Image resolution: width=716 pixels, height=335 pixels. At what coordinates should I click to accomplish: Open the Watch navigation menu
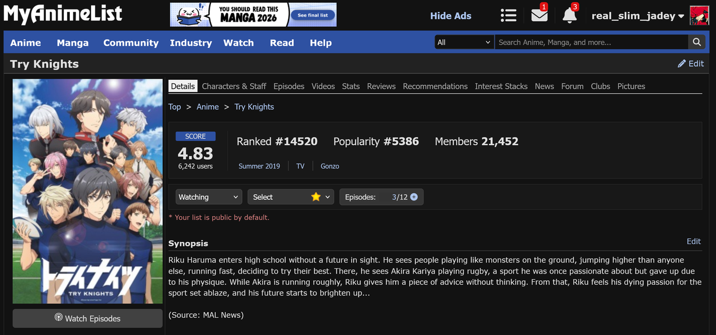tap(239, 43)
